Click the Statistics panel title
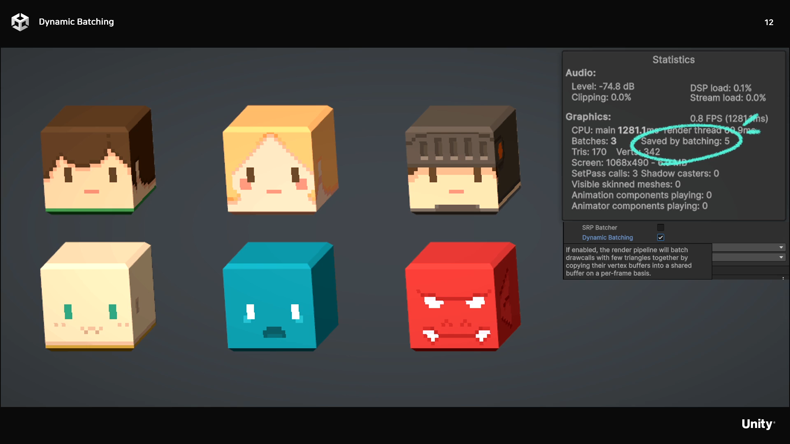The height and width of the screenshot is (444, 790). tap(673, 60)
